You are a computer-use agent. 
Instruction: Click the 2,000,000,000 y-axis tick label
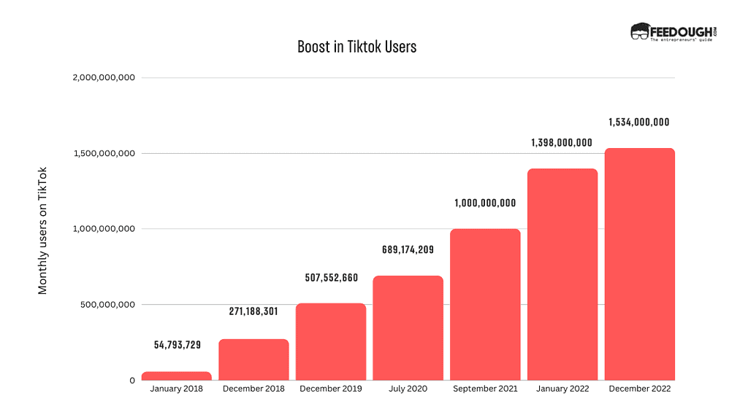[x=104, y=77]
